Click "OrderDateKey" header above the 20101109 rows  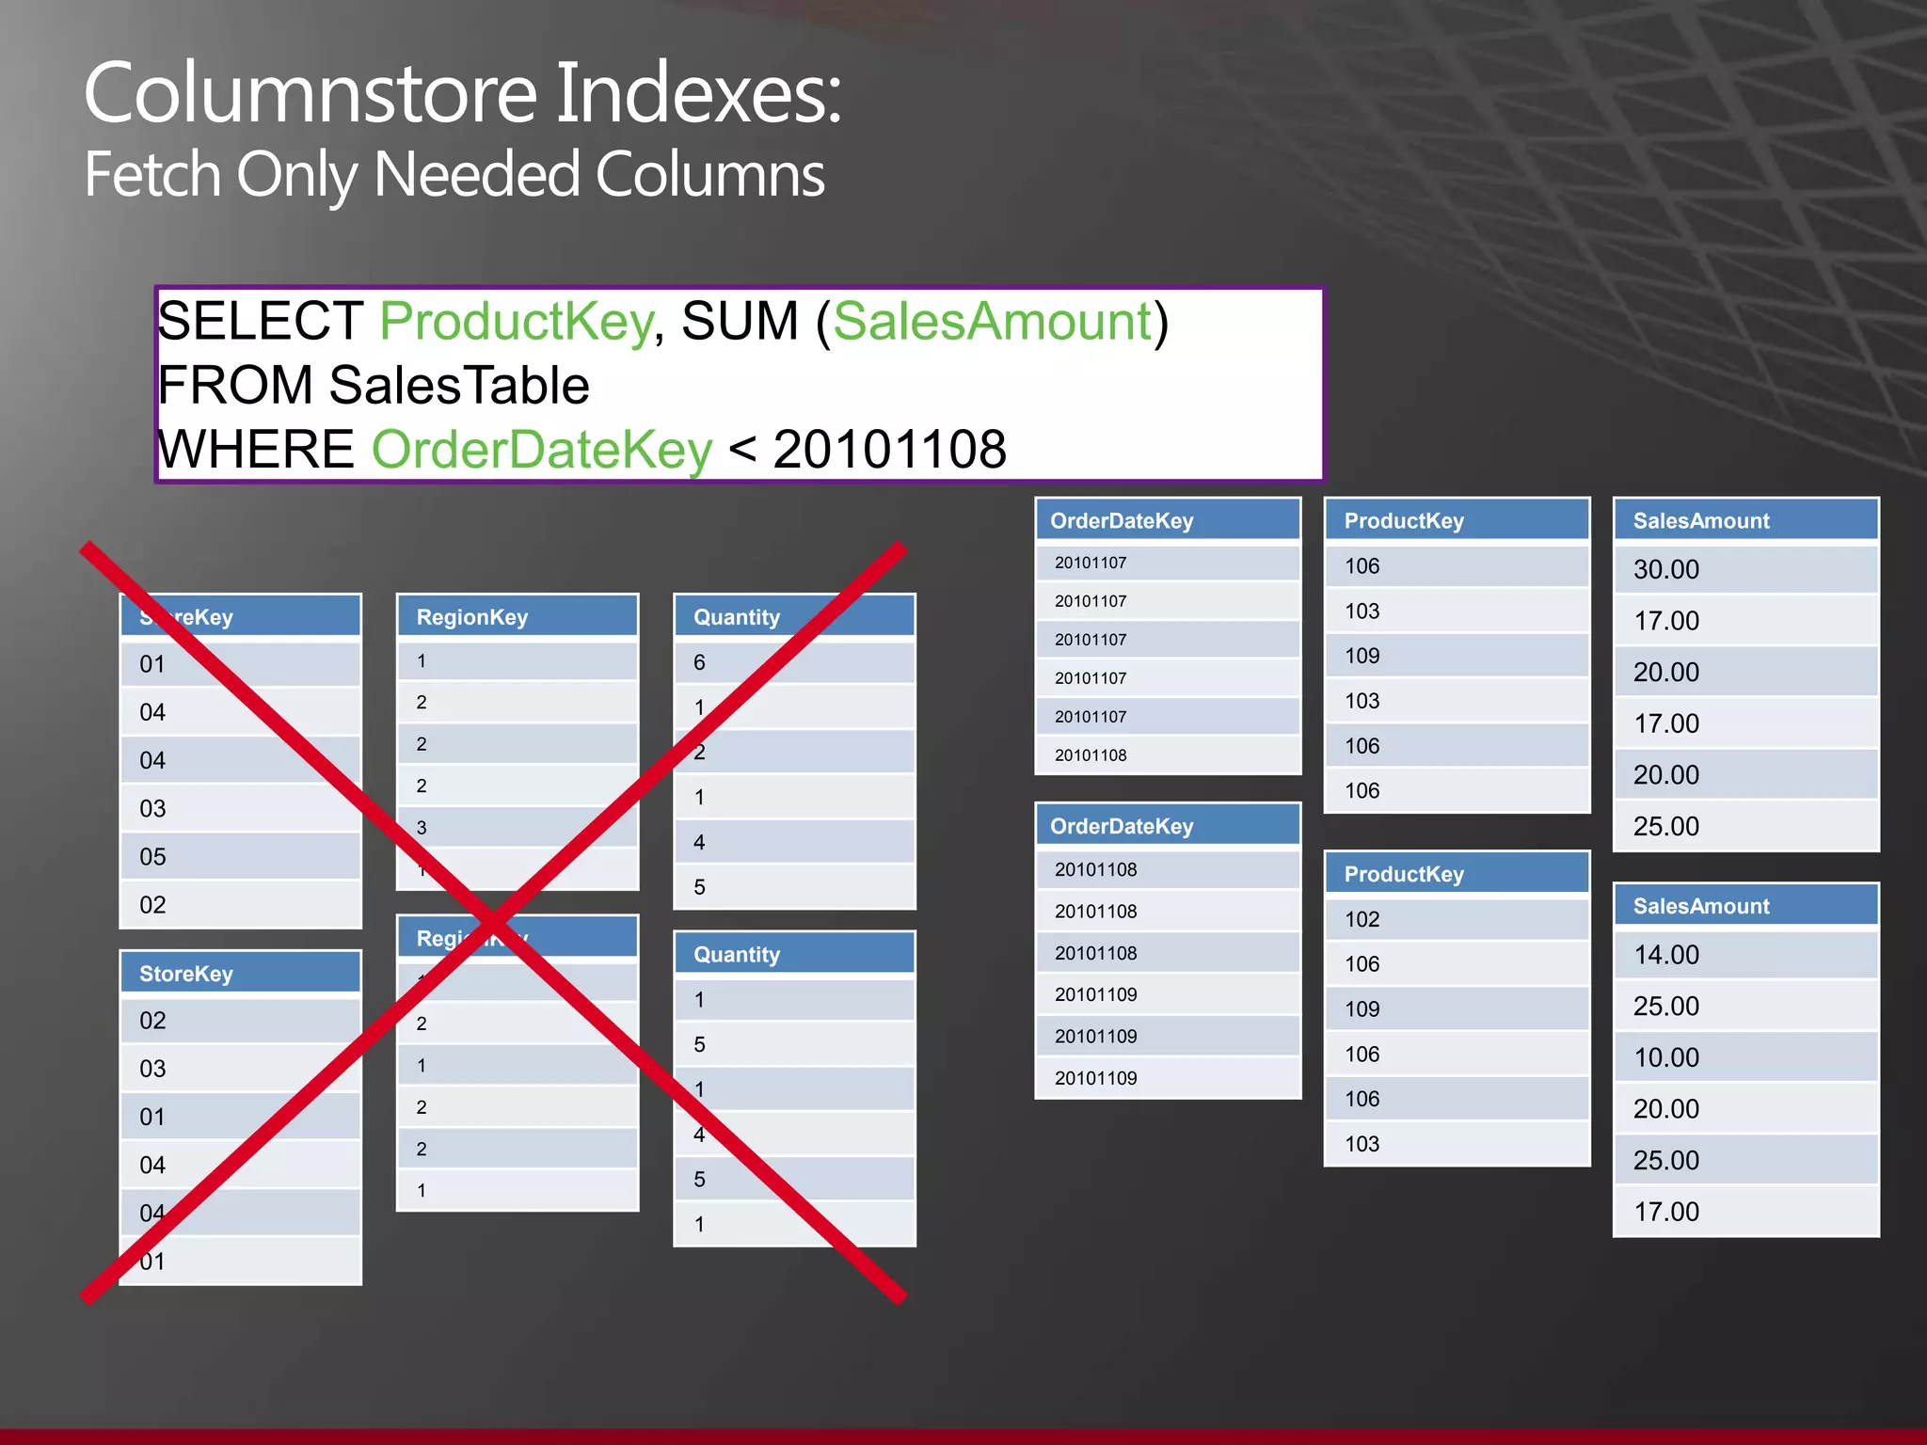click(1168, 826)
